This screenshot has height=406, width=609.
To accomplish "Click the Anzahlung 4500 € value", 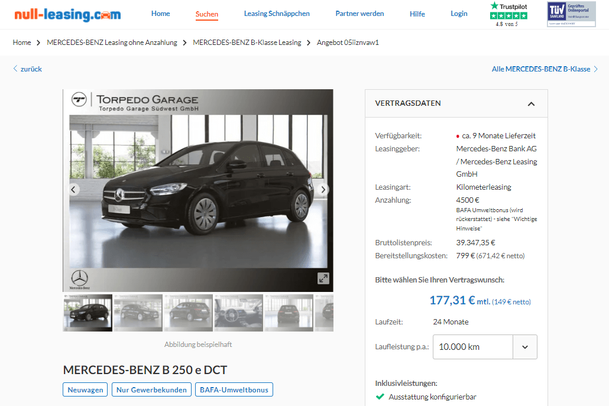I will click(468, 200).
